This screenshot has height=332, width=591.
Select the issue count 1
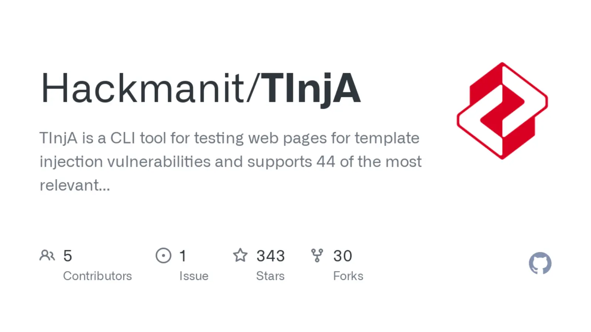pyautogui.click(x=183, y=256)
